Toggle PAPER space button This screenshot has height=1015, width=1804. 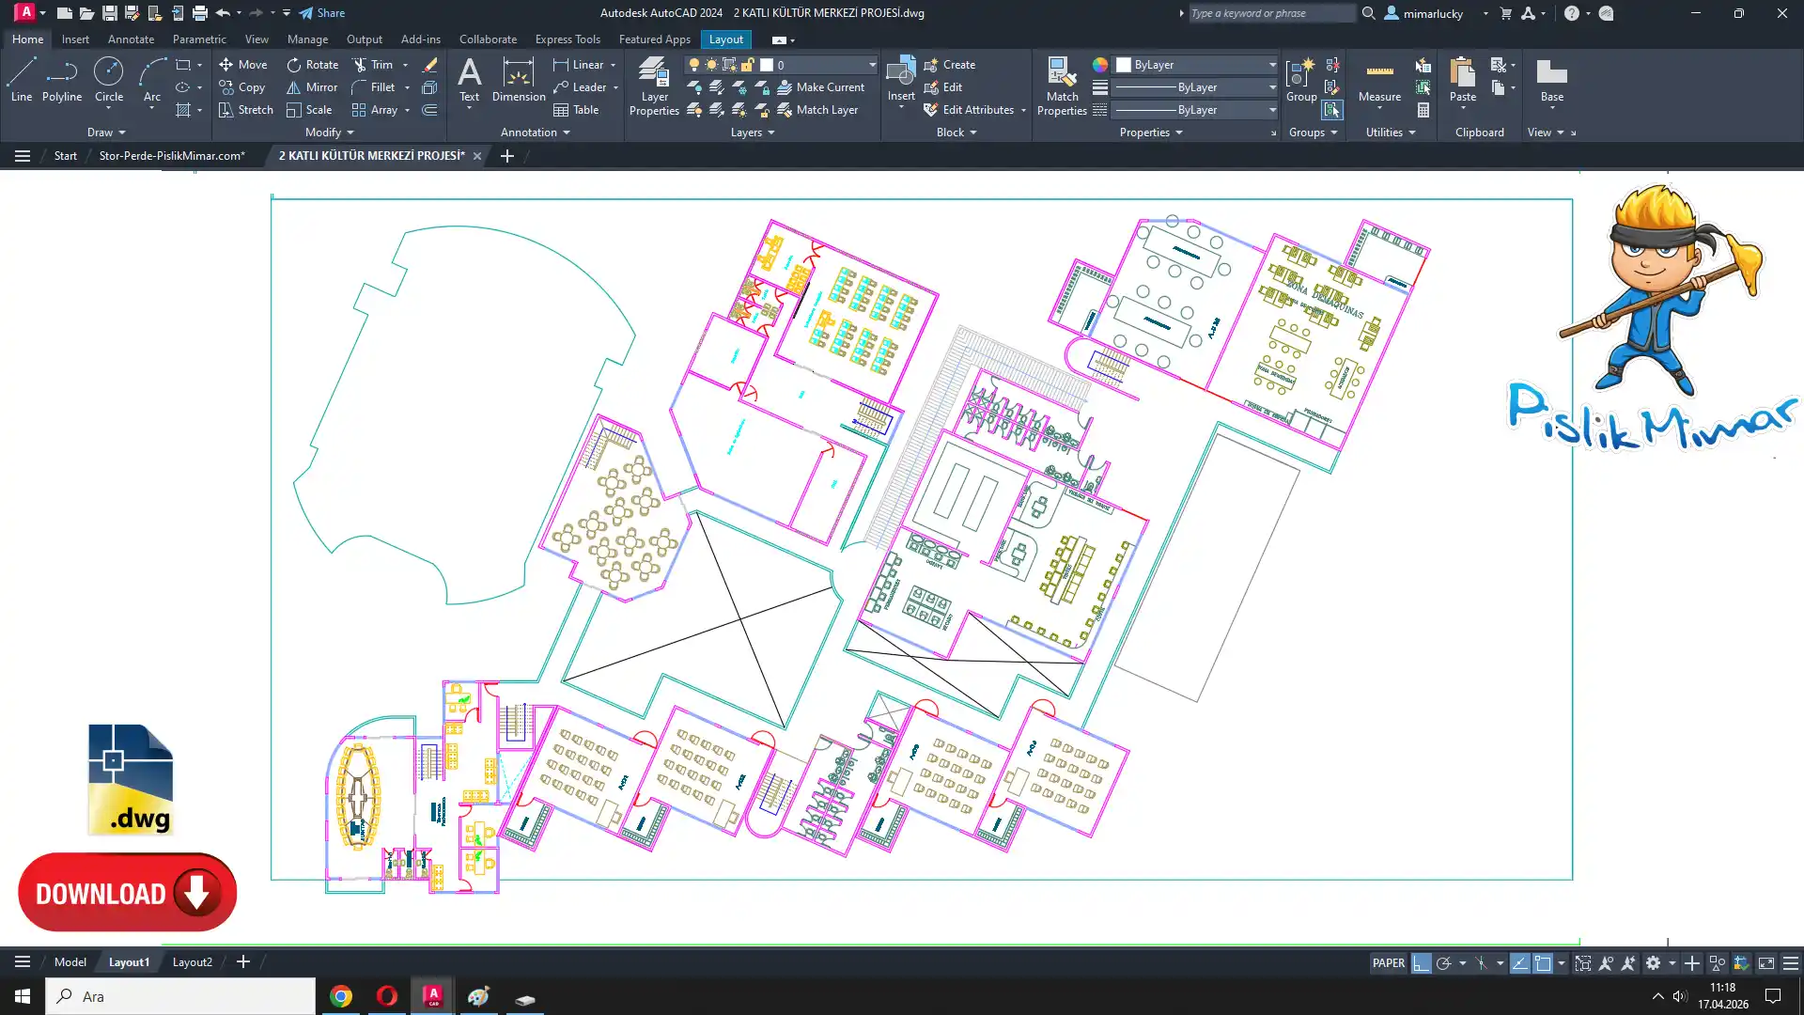1388,963
